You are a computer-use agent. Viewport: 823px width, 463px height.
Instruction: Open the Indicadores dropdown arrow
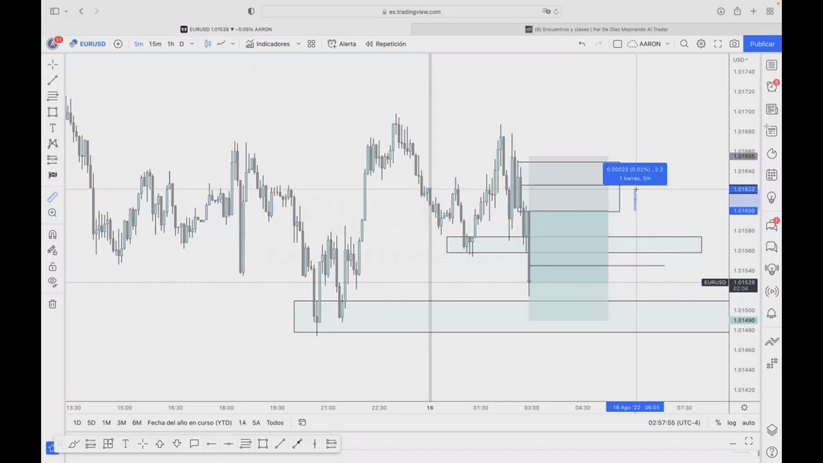coord(298,44)
